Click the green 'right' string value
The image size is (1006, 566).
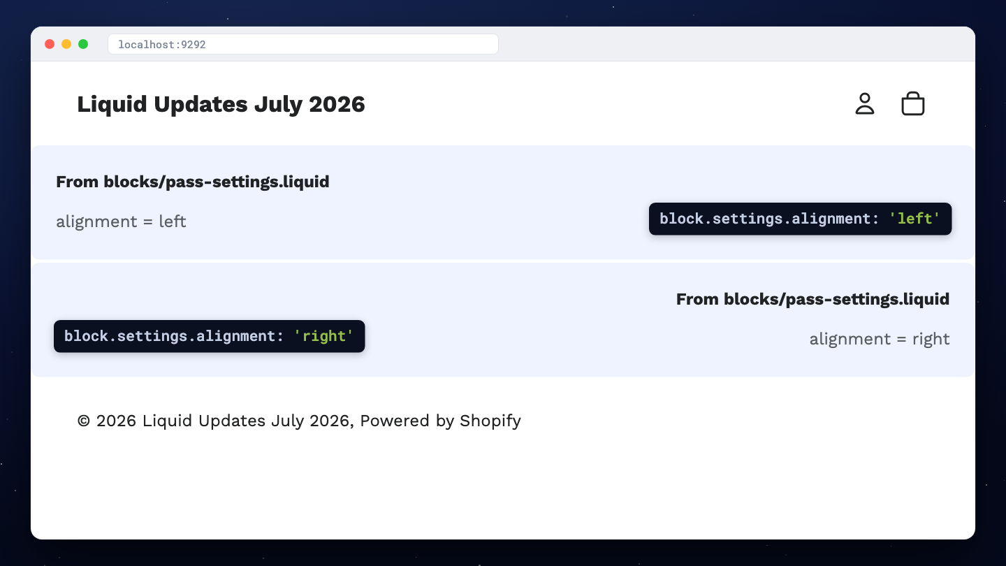tap(324, 336)
